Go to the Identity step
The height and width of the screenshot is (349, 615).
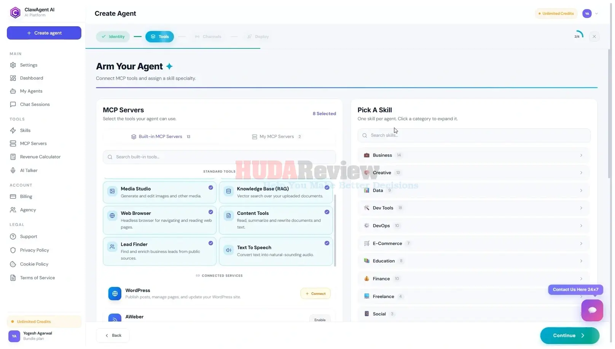click(x=113, y=37)
